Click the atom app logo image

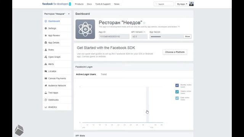85,29
